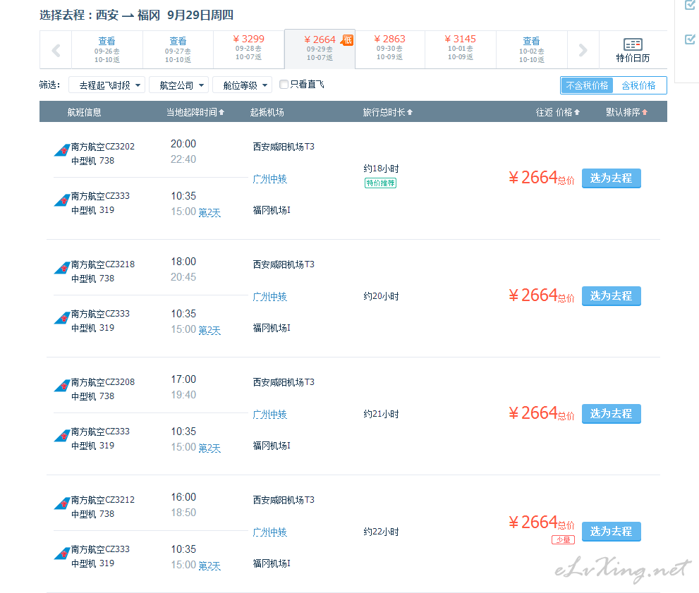This screenshot has width=699, height=593.
Task: Open 广州中转 link in CZ3202 itinerary
Action: (x=269, y=179)
